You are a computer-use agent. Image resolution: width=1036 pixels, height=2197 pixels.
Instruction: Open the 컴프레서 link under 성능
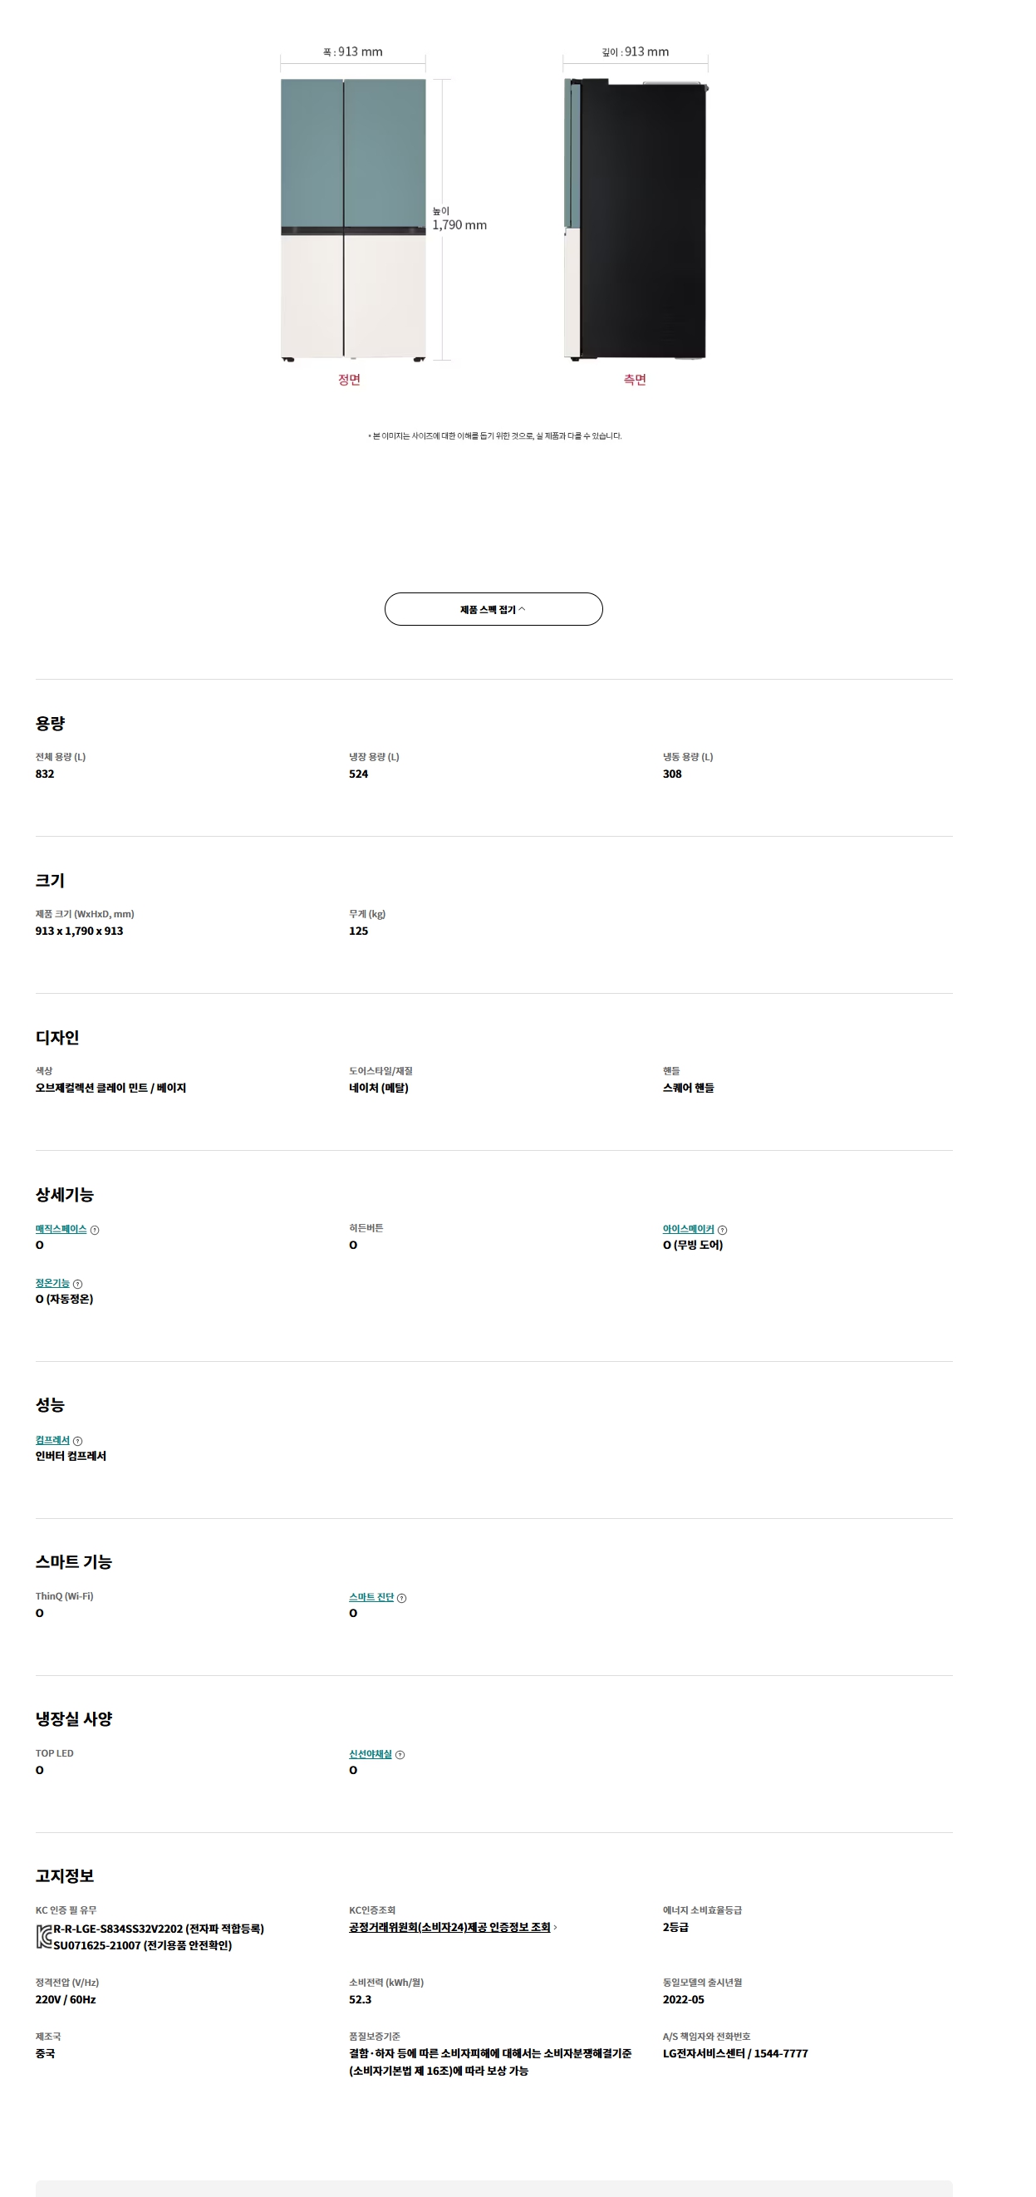coord(52,1440)
